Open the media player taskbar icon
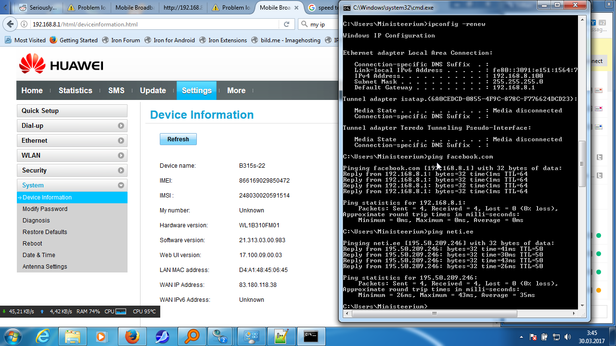The image size is (616, 346). (x=103, y=336)
